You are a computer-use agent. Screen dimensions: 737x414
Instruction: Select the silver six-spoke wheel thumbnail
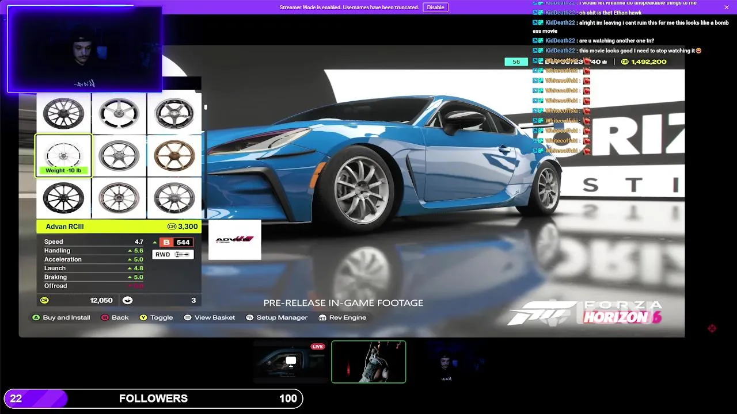pyautogui.click(x=119, y=155)
